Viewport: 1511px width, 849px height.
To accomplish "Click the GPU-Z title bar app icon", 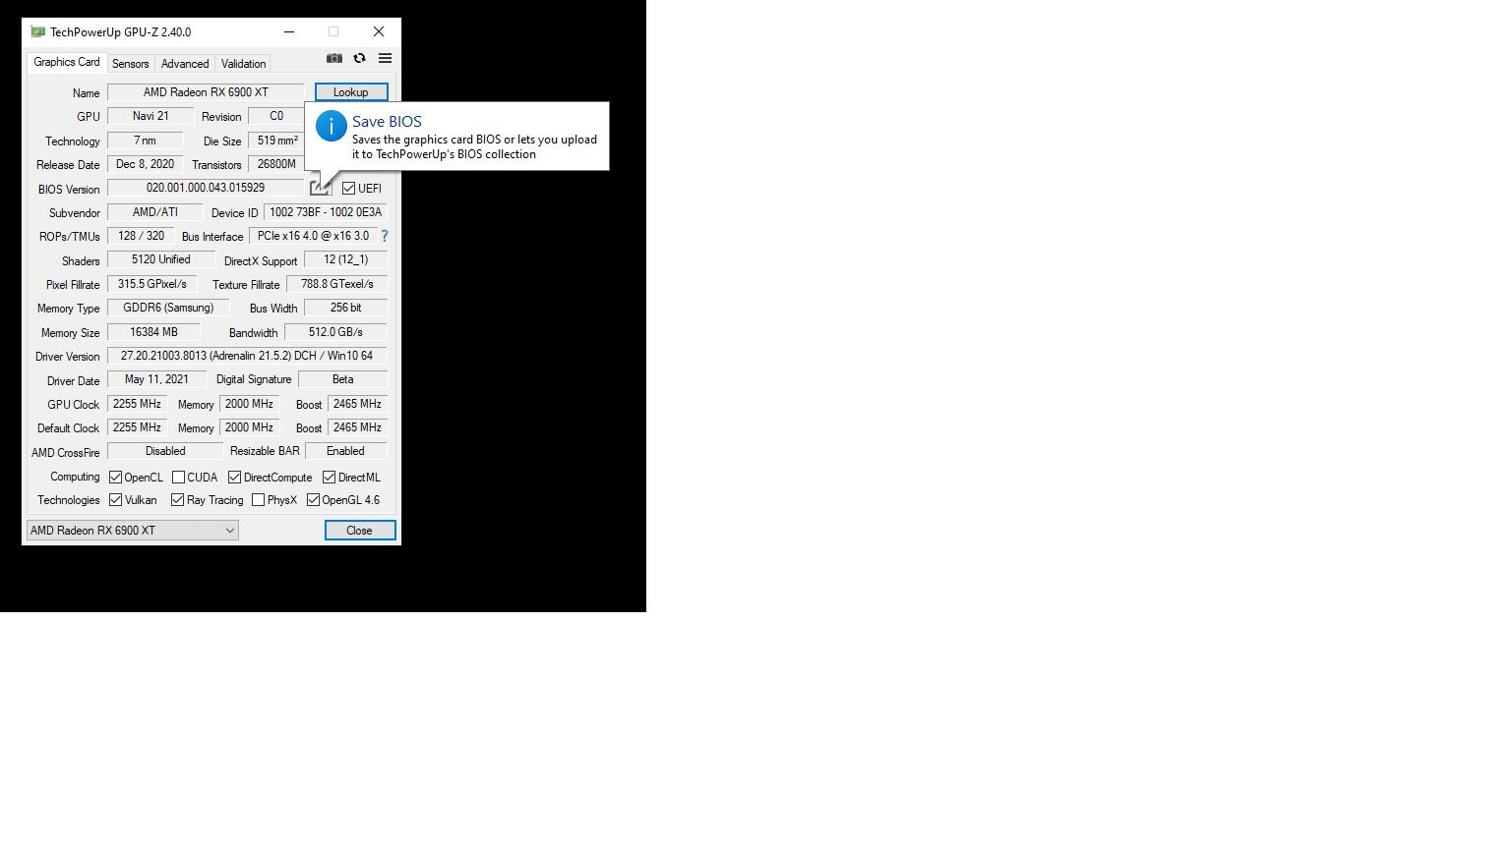I will (x=37, y=31).
